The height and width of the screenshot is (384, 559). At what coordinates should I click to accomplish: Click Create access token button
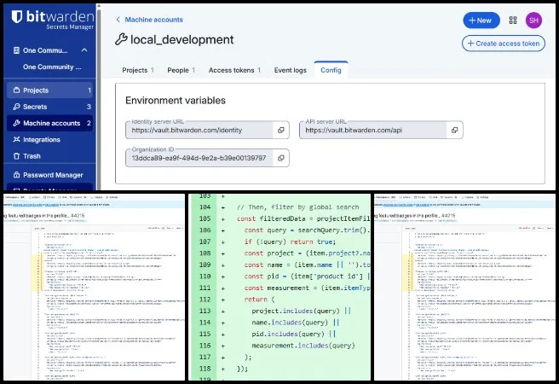click(x=504, y=44)
